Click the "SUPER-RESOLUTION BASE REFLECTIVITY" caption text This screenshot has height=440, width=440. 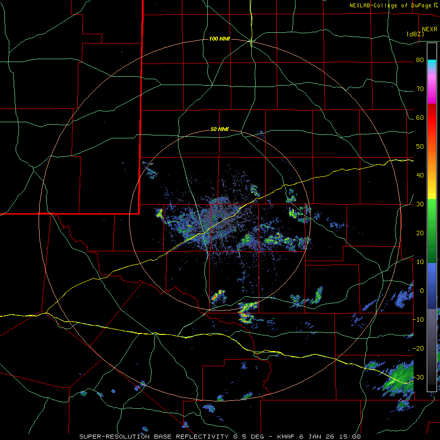pos(154,437)
